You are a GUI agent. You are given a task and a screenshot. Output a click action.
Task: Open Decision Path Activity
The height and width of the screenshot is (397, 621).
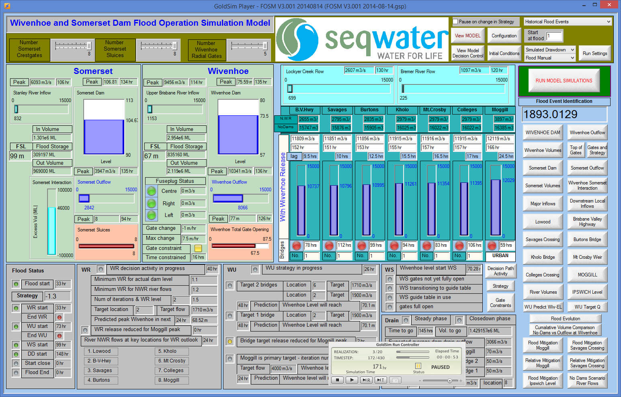(x=500, y=271)
